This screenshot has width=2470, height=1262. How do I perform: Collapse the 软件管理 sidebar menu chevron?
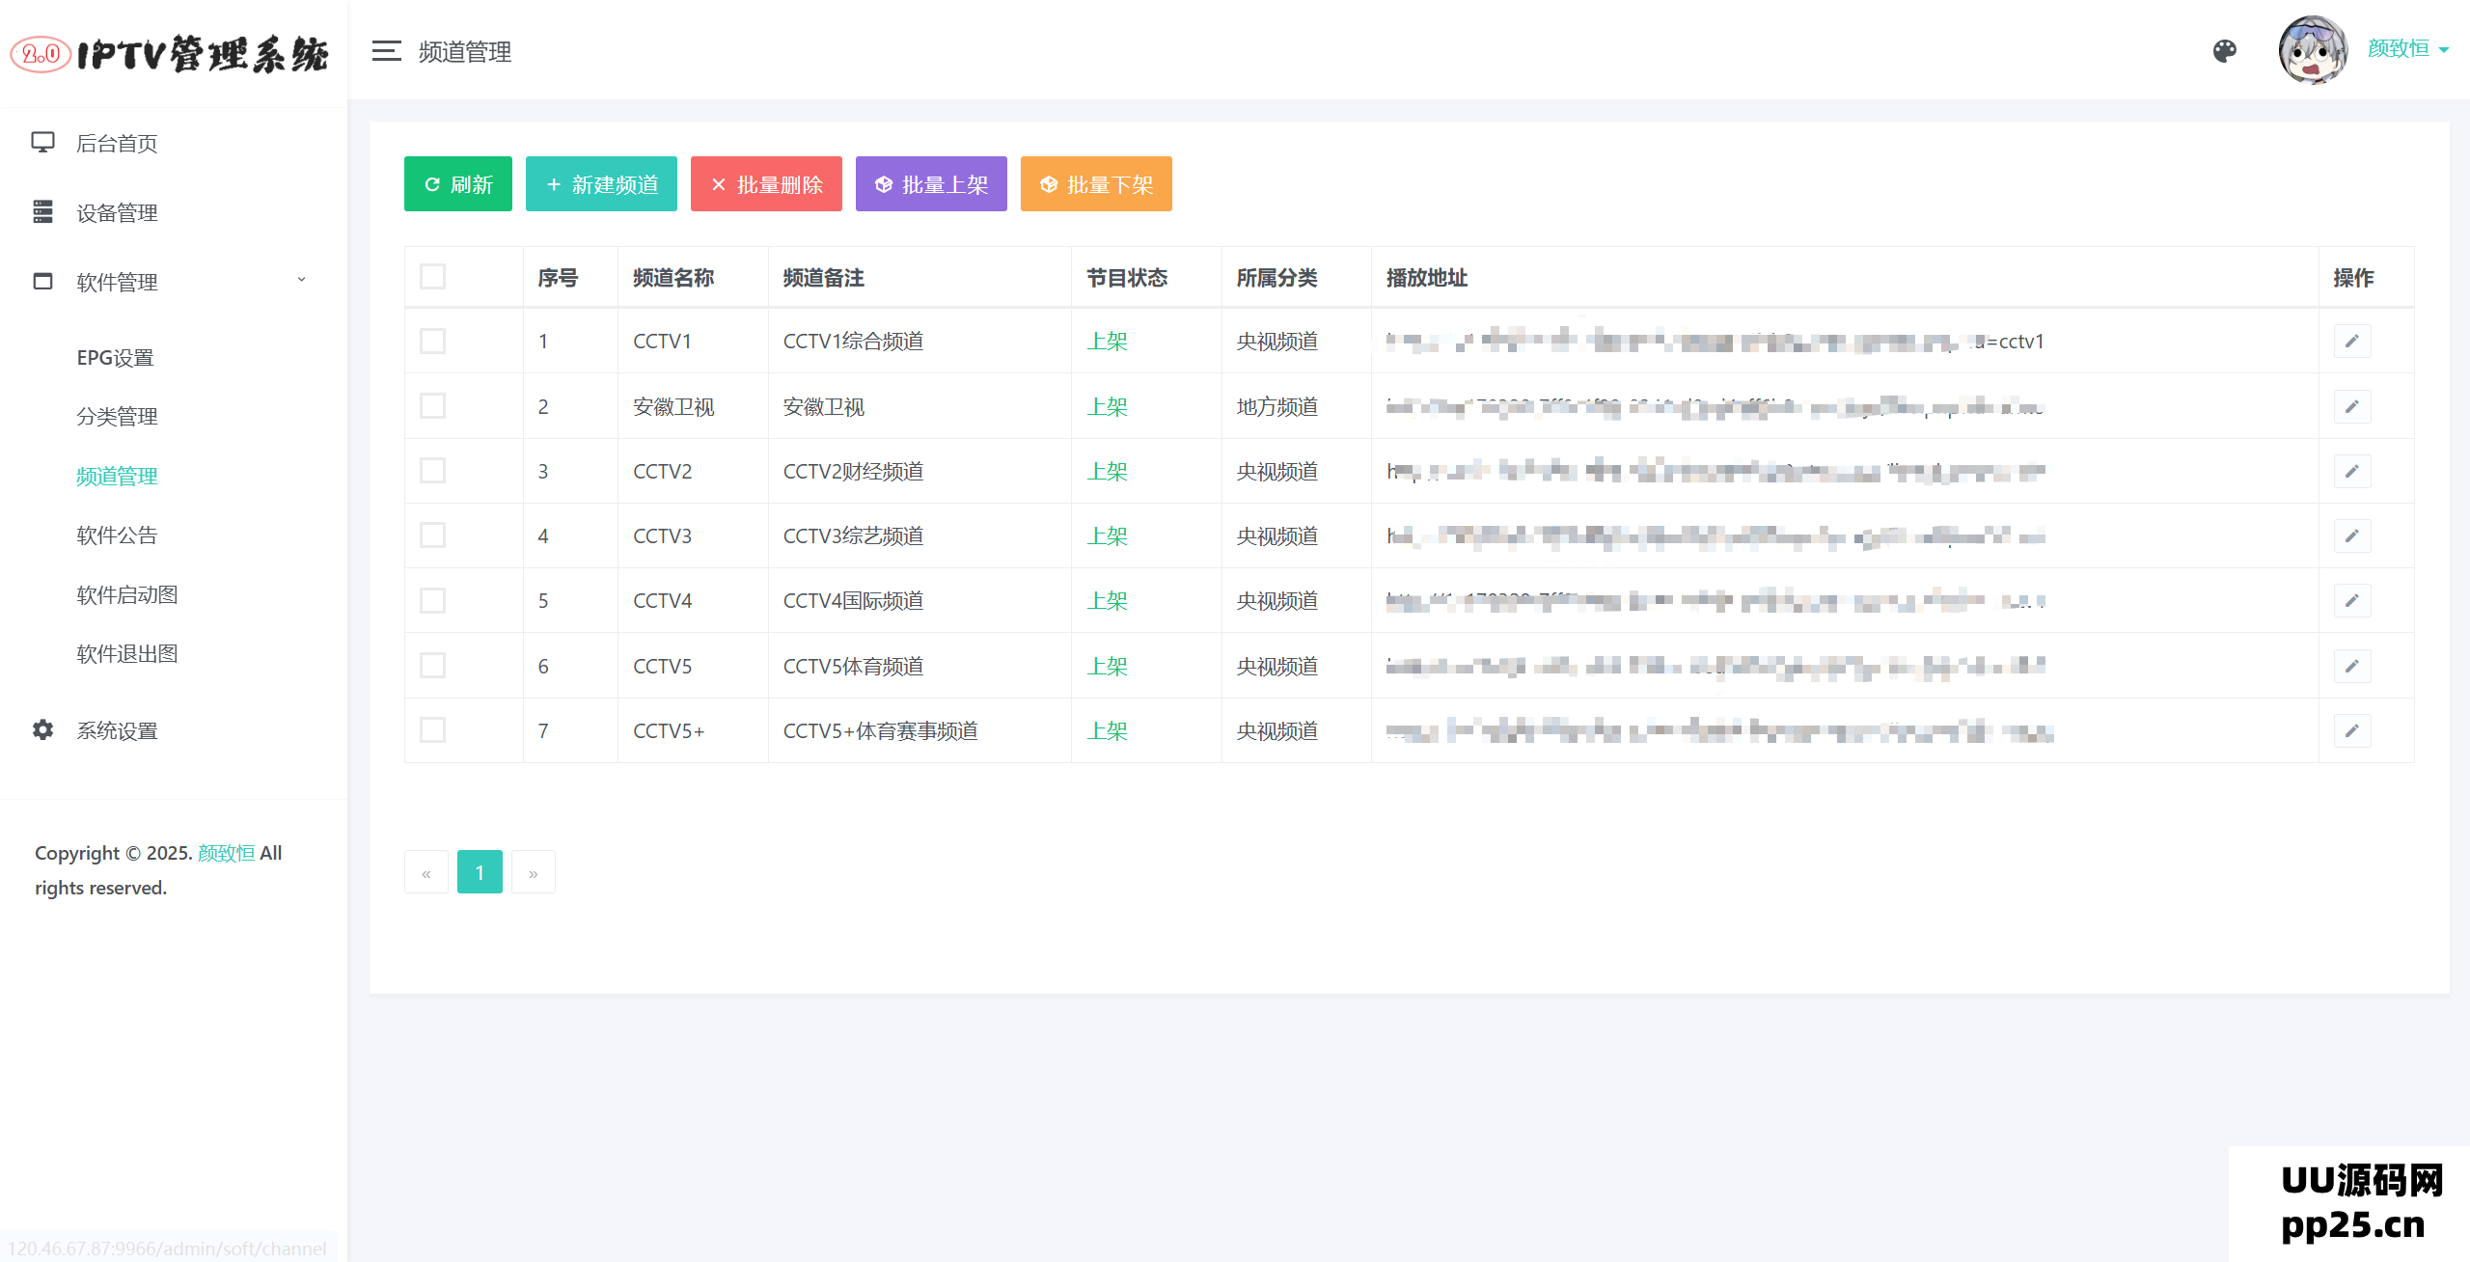click(301, 281)
